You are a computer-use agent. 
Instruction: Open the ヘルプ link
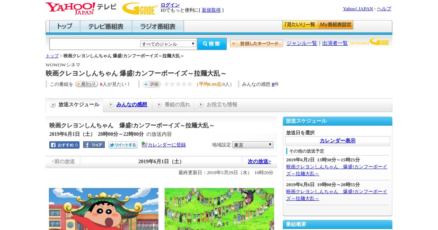tap(384, 9)
